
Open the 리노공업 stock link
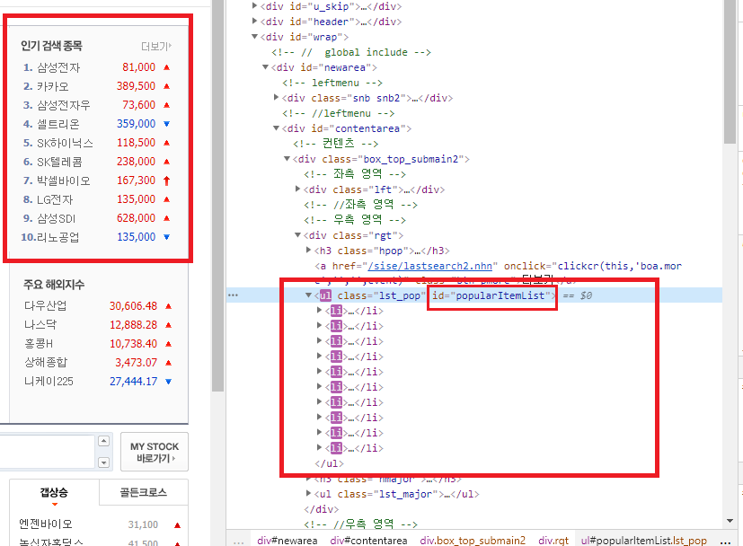click(57, 237)
